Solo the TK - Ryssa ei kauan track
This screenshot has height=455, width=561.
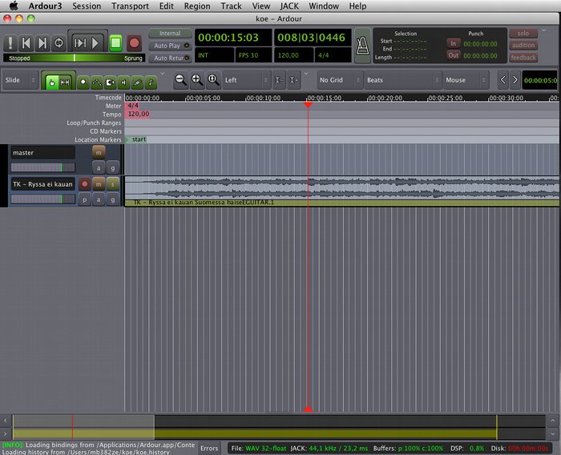pyautogui.click(x=113, y=184)
